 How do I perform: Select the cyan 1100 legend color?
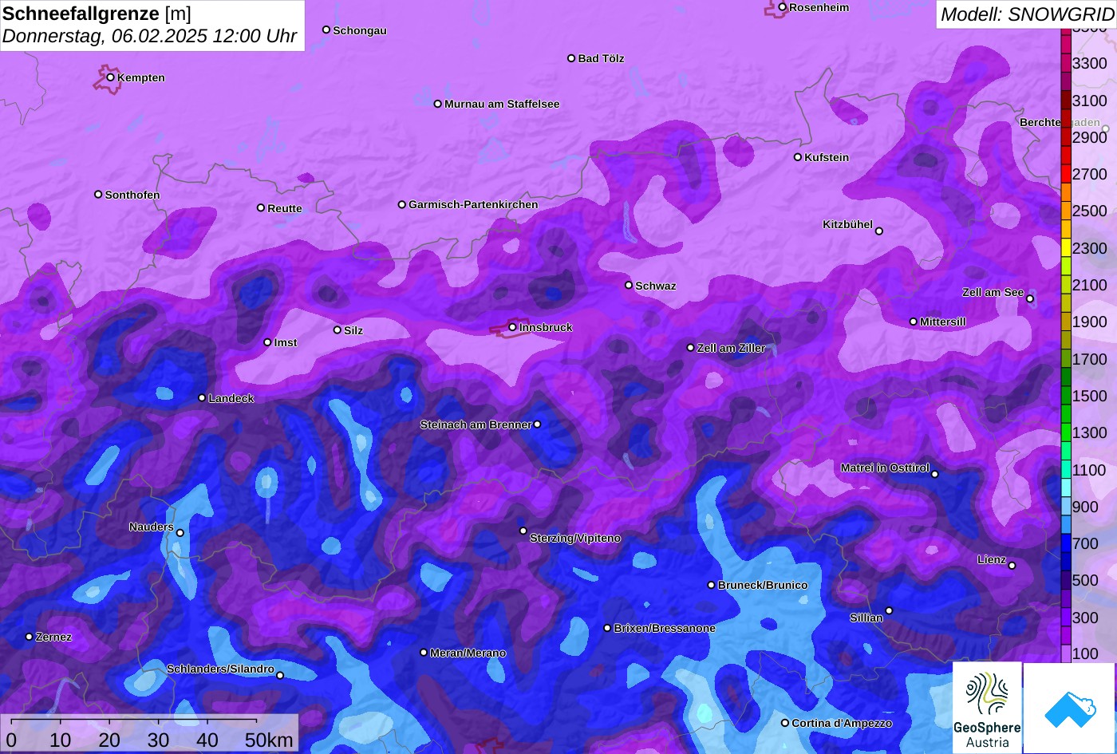tap(1066, 470)
